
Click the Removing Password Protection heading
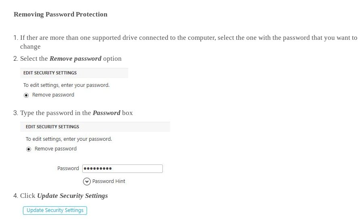[x=60, y=14]
